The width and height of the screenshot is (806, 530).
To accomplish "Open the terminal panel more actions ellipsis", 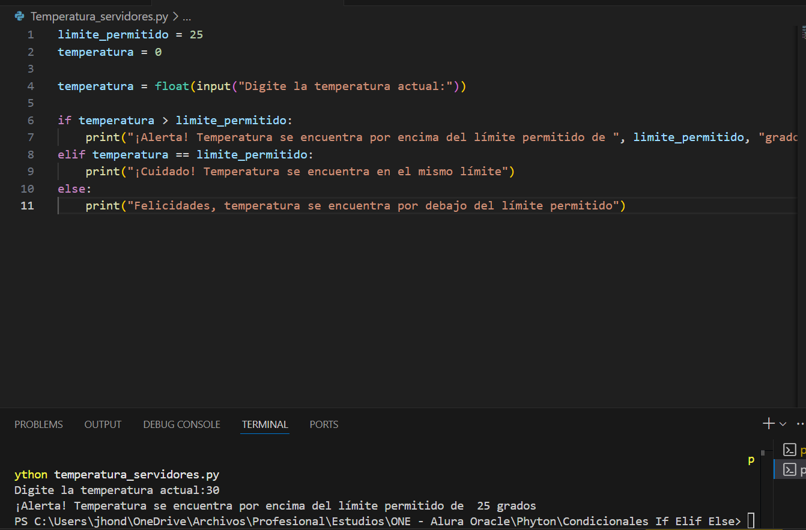I will coord(800,424).
